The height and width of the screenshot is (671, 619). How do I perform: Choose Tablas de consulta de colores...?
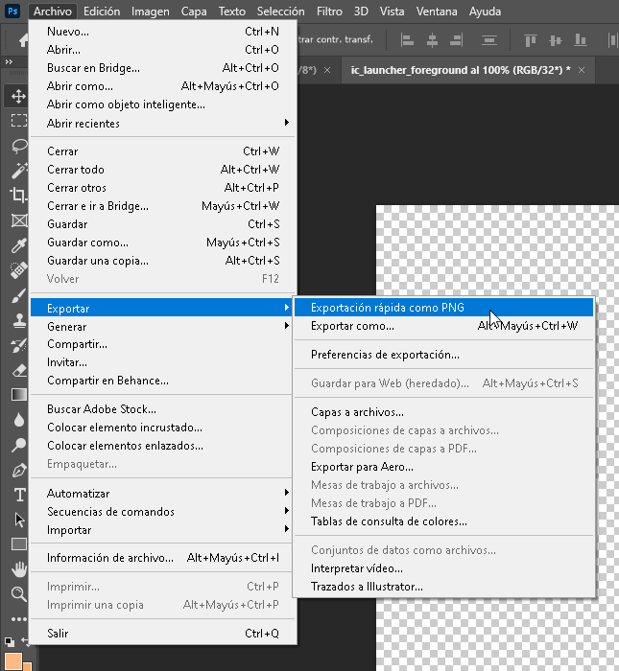click(443, 521)
